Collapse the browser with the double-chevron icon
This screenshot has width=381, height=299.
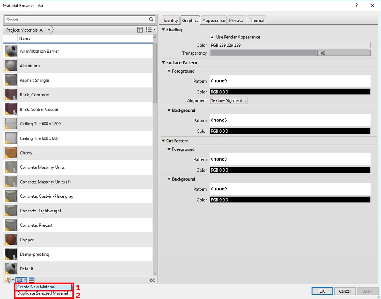coord(152,280)
